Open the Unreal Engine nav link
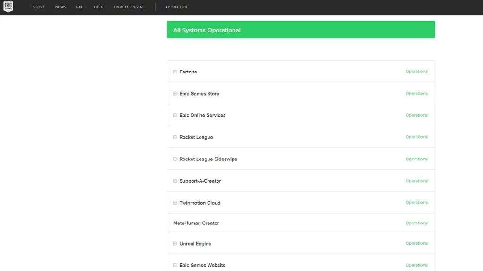Image resolution: width=483 pixels, height=271 pixels. 129,7
